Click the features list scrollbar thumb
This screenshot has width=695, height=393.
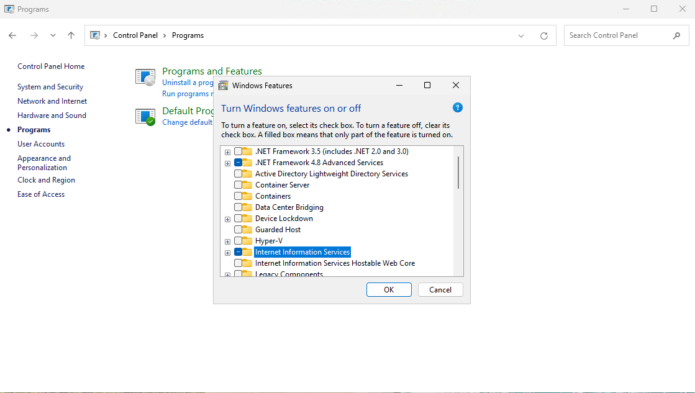click(x=458, y=173)
